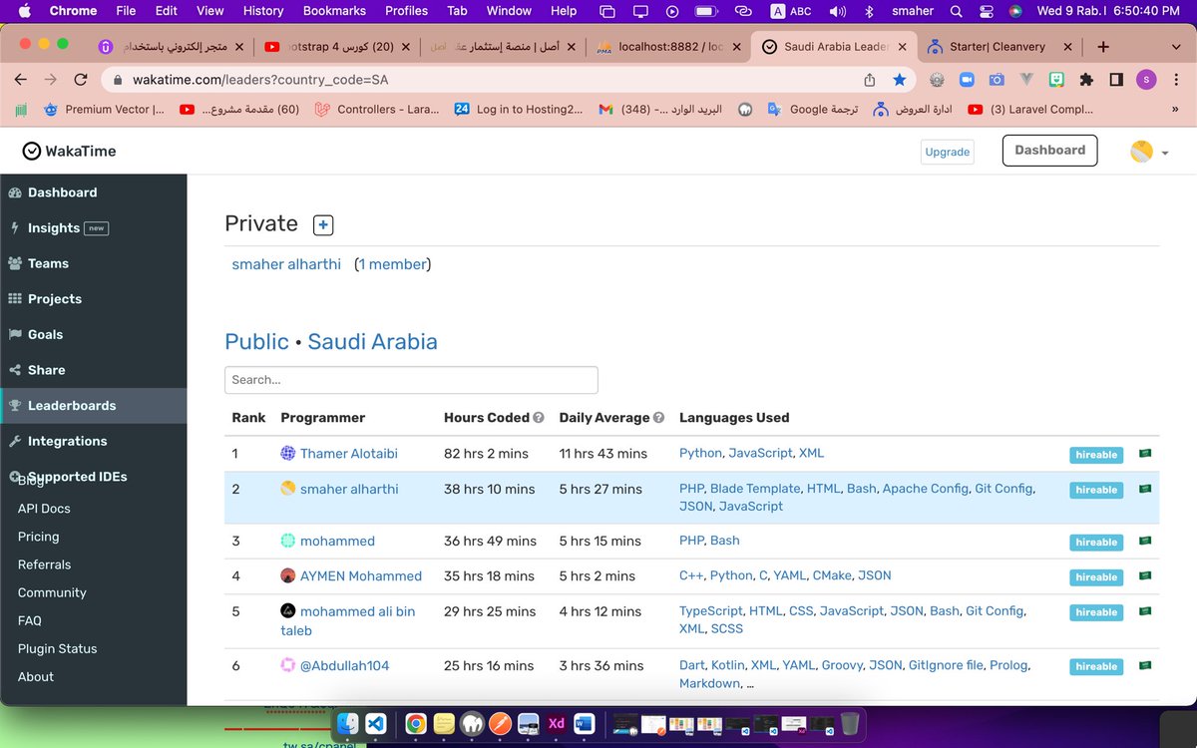Click the share icon in the address bar
The height and width of the screenshot is (748, 1197).
870,80
